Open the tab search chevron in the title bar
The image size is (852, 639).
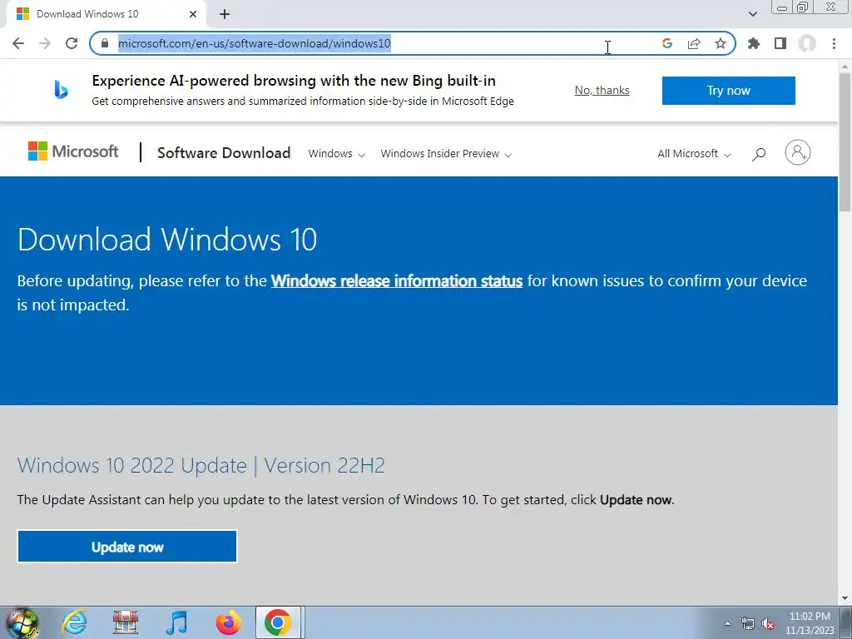tap(752, 14)
